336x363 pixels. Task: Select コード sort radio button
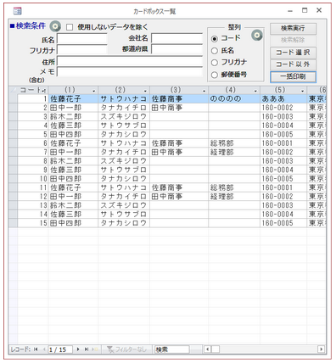215,39
